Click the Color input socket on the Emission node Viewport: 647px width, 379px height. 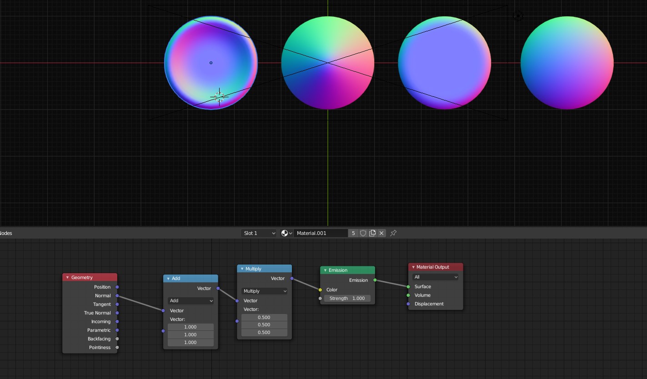click(x=321, y=289)
